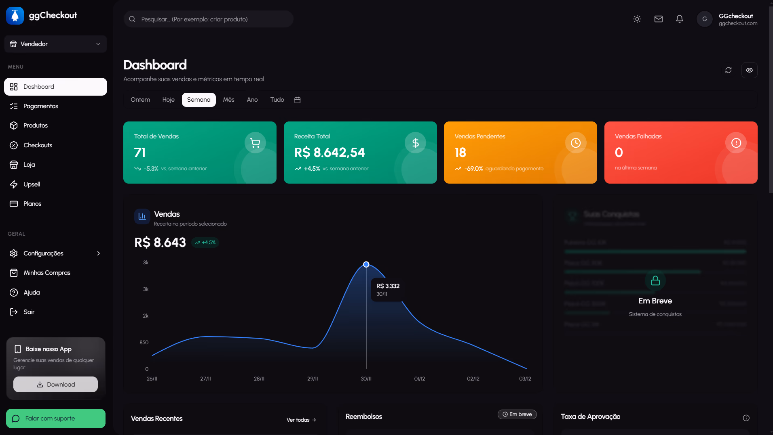Click the lock icon above Em Breve
The height and width of the screenshot is (435, 773).
pos(655,280)
